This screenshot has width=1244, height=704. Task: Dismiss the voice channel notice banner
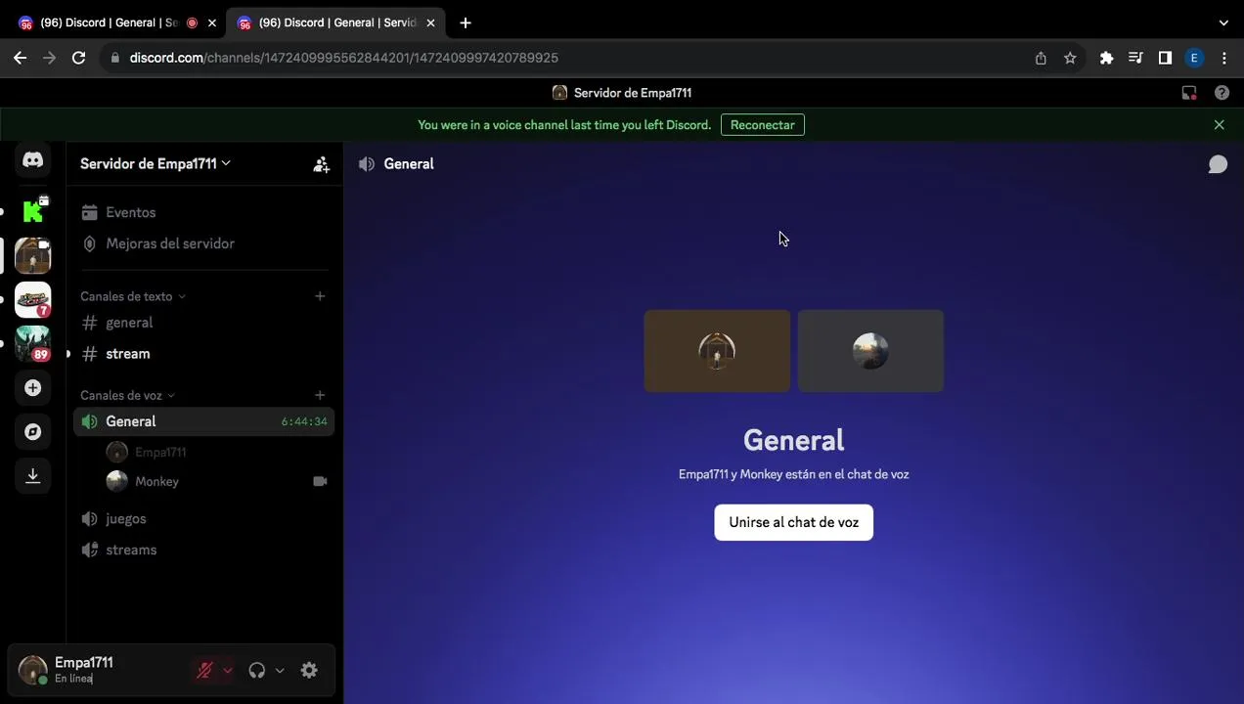coord(1219,125)
